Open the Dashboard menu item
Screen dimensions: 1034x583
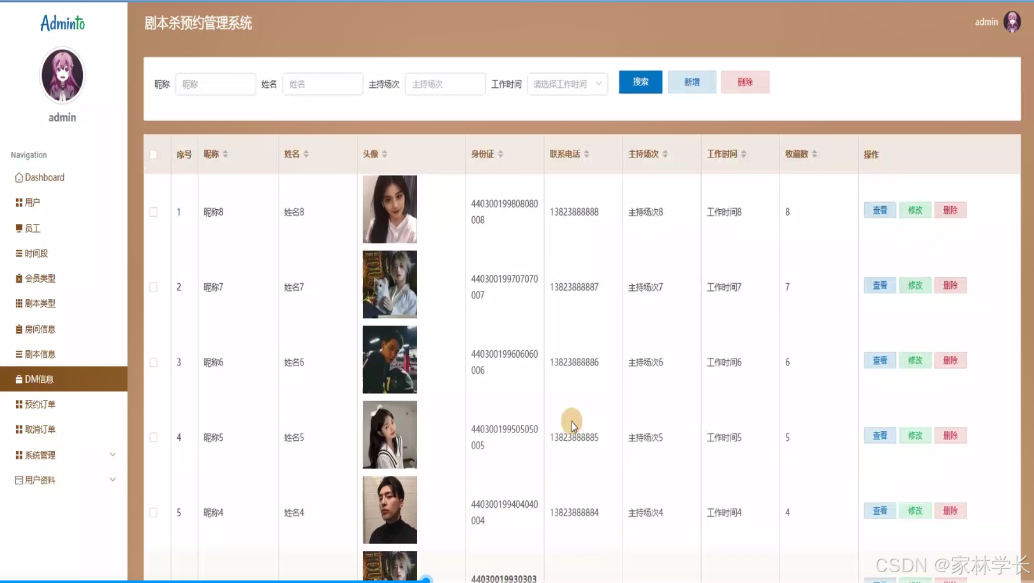pos(64,177)
